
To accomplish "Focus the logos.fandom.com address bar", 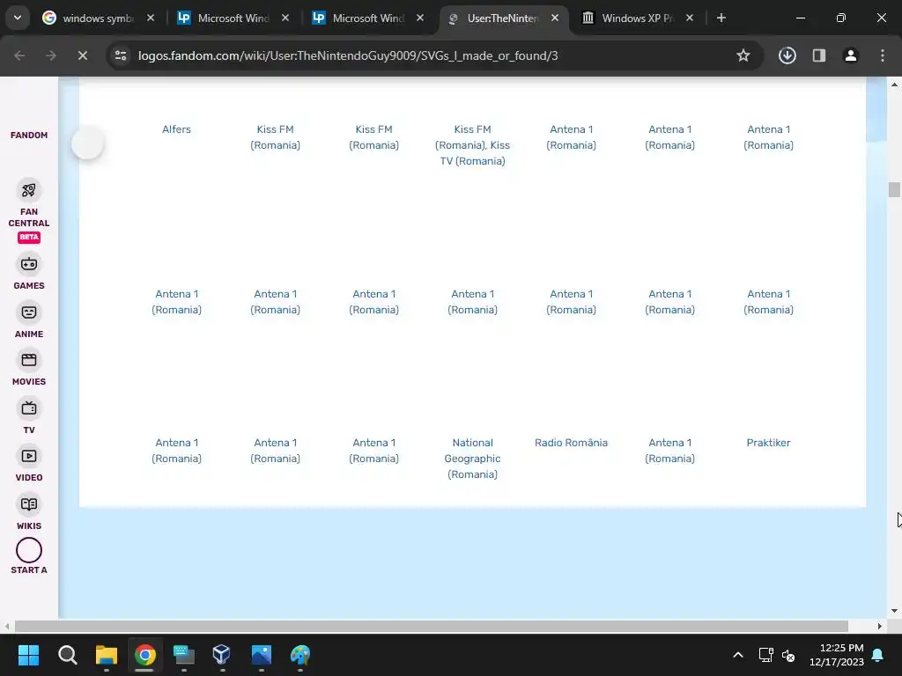I will tap(347, 55).
